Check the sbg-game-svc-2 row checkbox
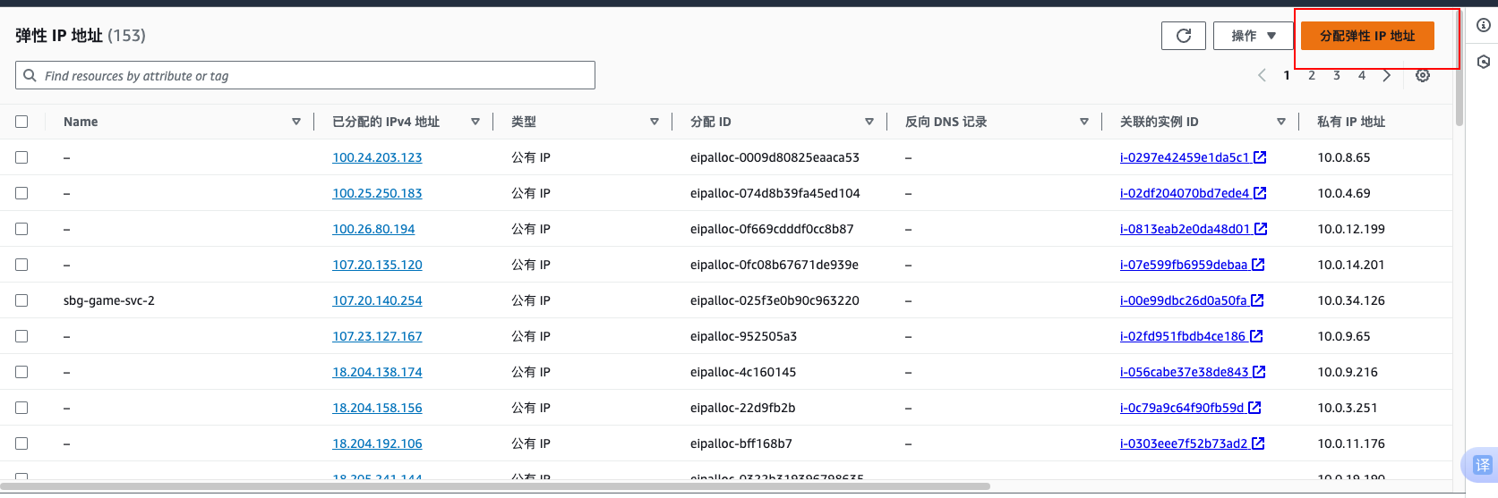Screen dimensions: 1498x498 click(21, 300)
